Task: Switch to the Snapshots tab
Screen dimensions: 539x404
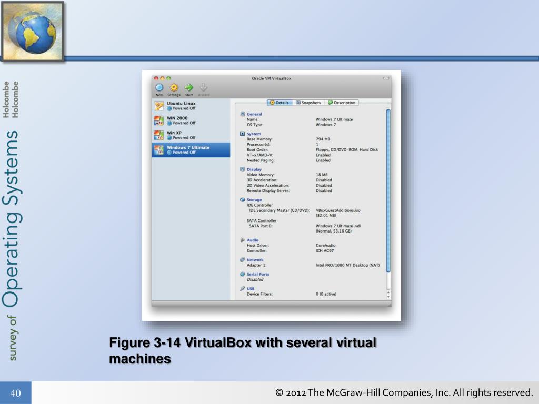Action: 308,103
